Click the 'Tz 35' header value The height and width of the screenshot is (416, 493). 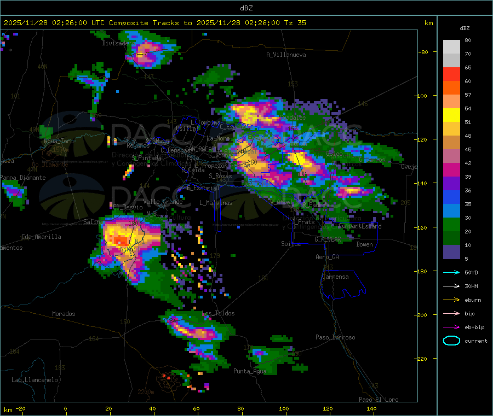coord(295,23)
